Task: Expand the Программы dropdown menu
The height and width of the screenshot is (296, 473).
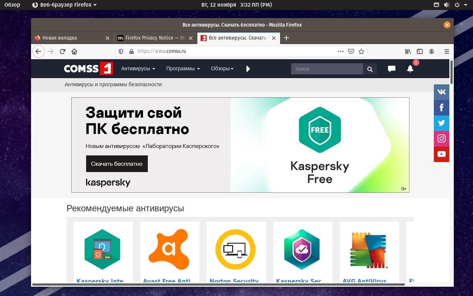Action: [x=183, y=68]
